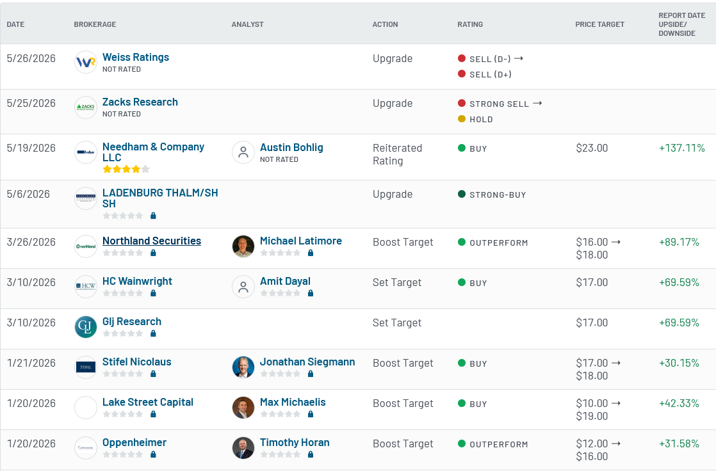This screenshot has width=716, height=471.
Task: Click the STRONG-BUY rating text
Action: 498,195
